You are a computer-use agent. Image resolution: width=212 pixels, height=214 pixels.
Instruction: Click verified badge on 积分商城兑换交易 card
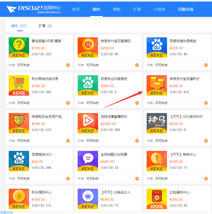(68, 103)
